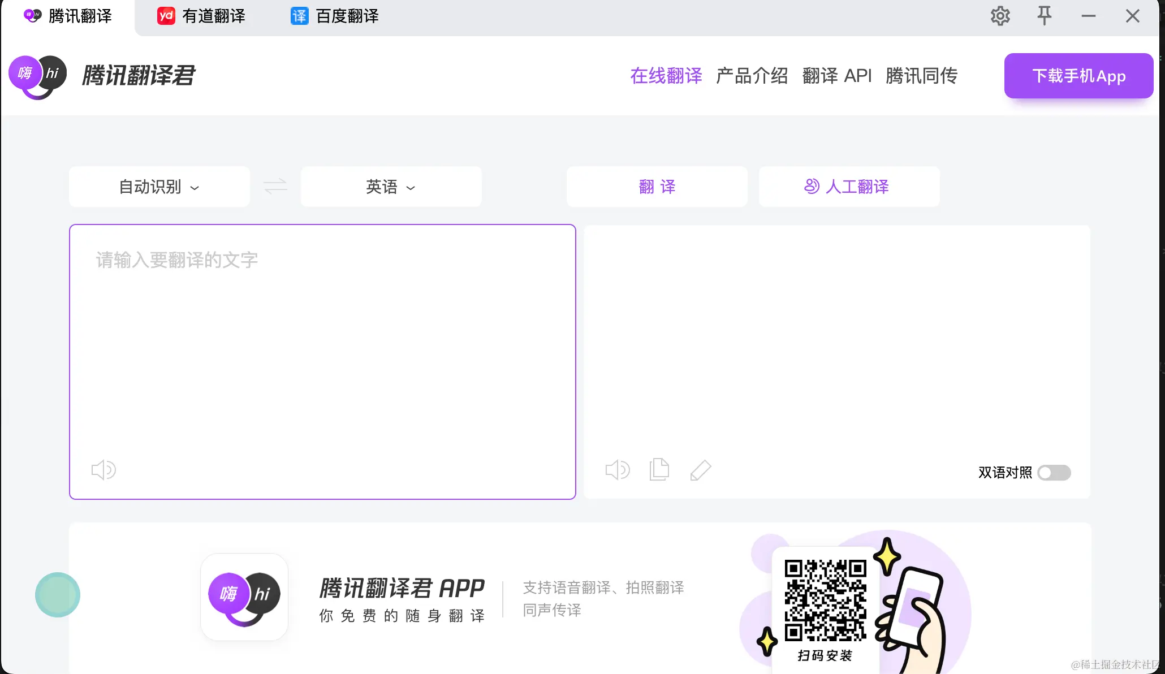Open settings with the gear icon
1165x674 pixels.
click(x=1000, y=16)
